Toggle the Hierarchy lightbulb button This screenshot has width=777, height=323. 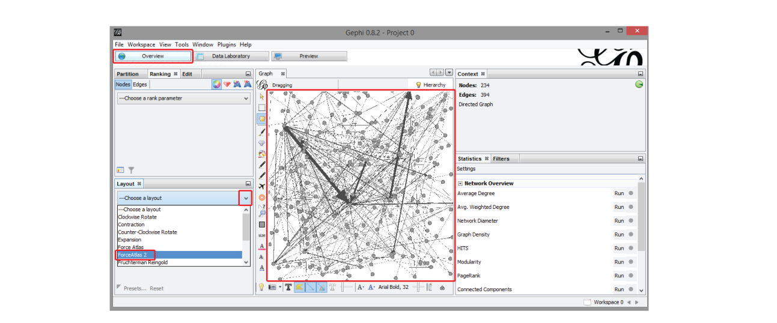coord(431,85)
